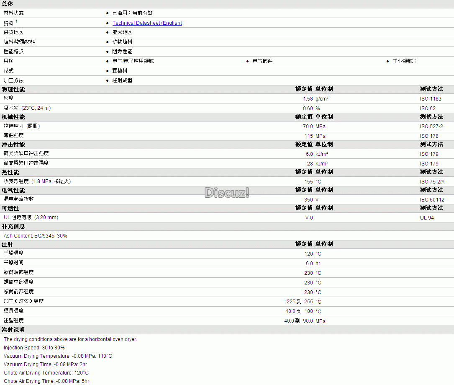The width and height of the screenshot is (454, 385).
Task: Click the ISO 527-2 test method
Action: (x=431, y=127)
